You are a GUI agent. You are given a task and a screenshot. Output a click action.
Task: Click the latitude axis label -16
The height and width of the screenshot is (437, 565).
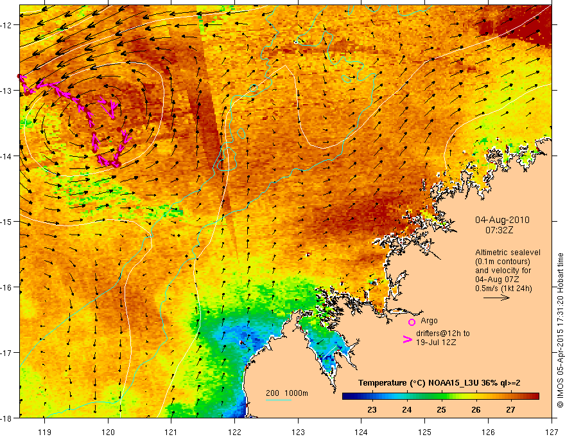coord(7,287)
